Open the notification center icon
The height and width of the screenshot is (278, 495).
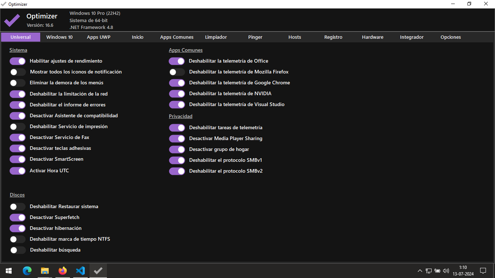pos(483,270)
